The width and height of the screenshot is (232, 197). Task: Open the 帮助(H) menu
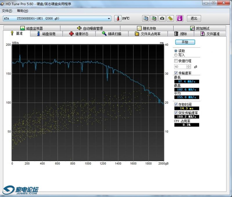pyautogui.click(x=23, y=11)
